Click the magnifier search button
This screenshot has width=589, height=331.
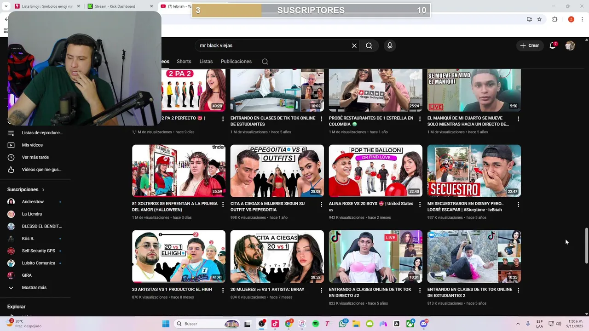tap(369, 46)
